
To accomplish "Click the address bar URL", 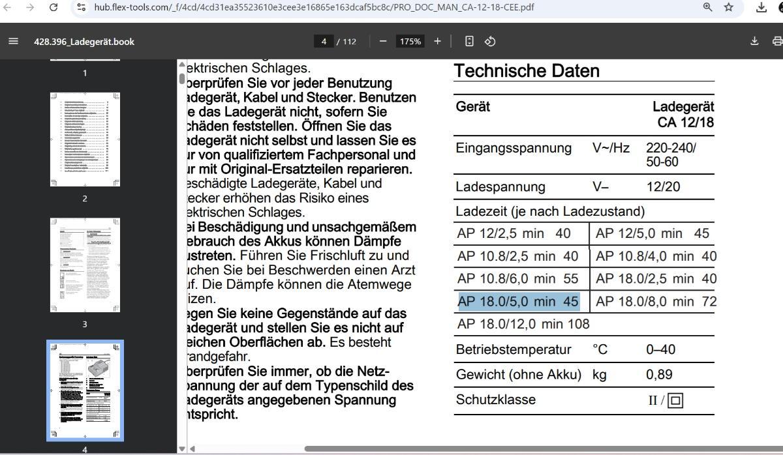I will click(313, 7).
